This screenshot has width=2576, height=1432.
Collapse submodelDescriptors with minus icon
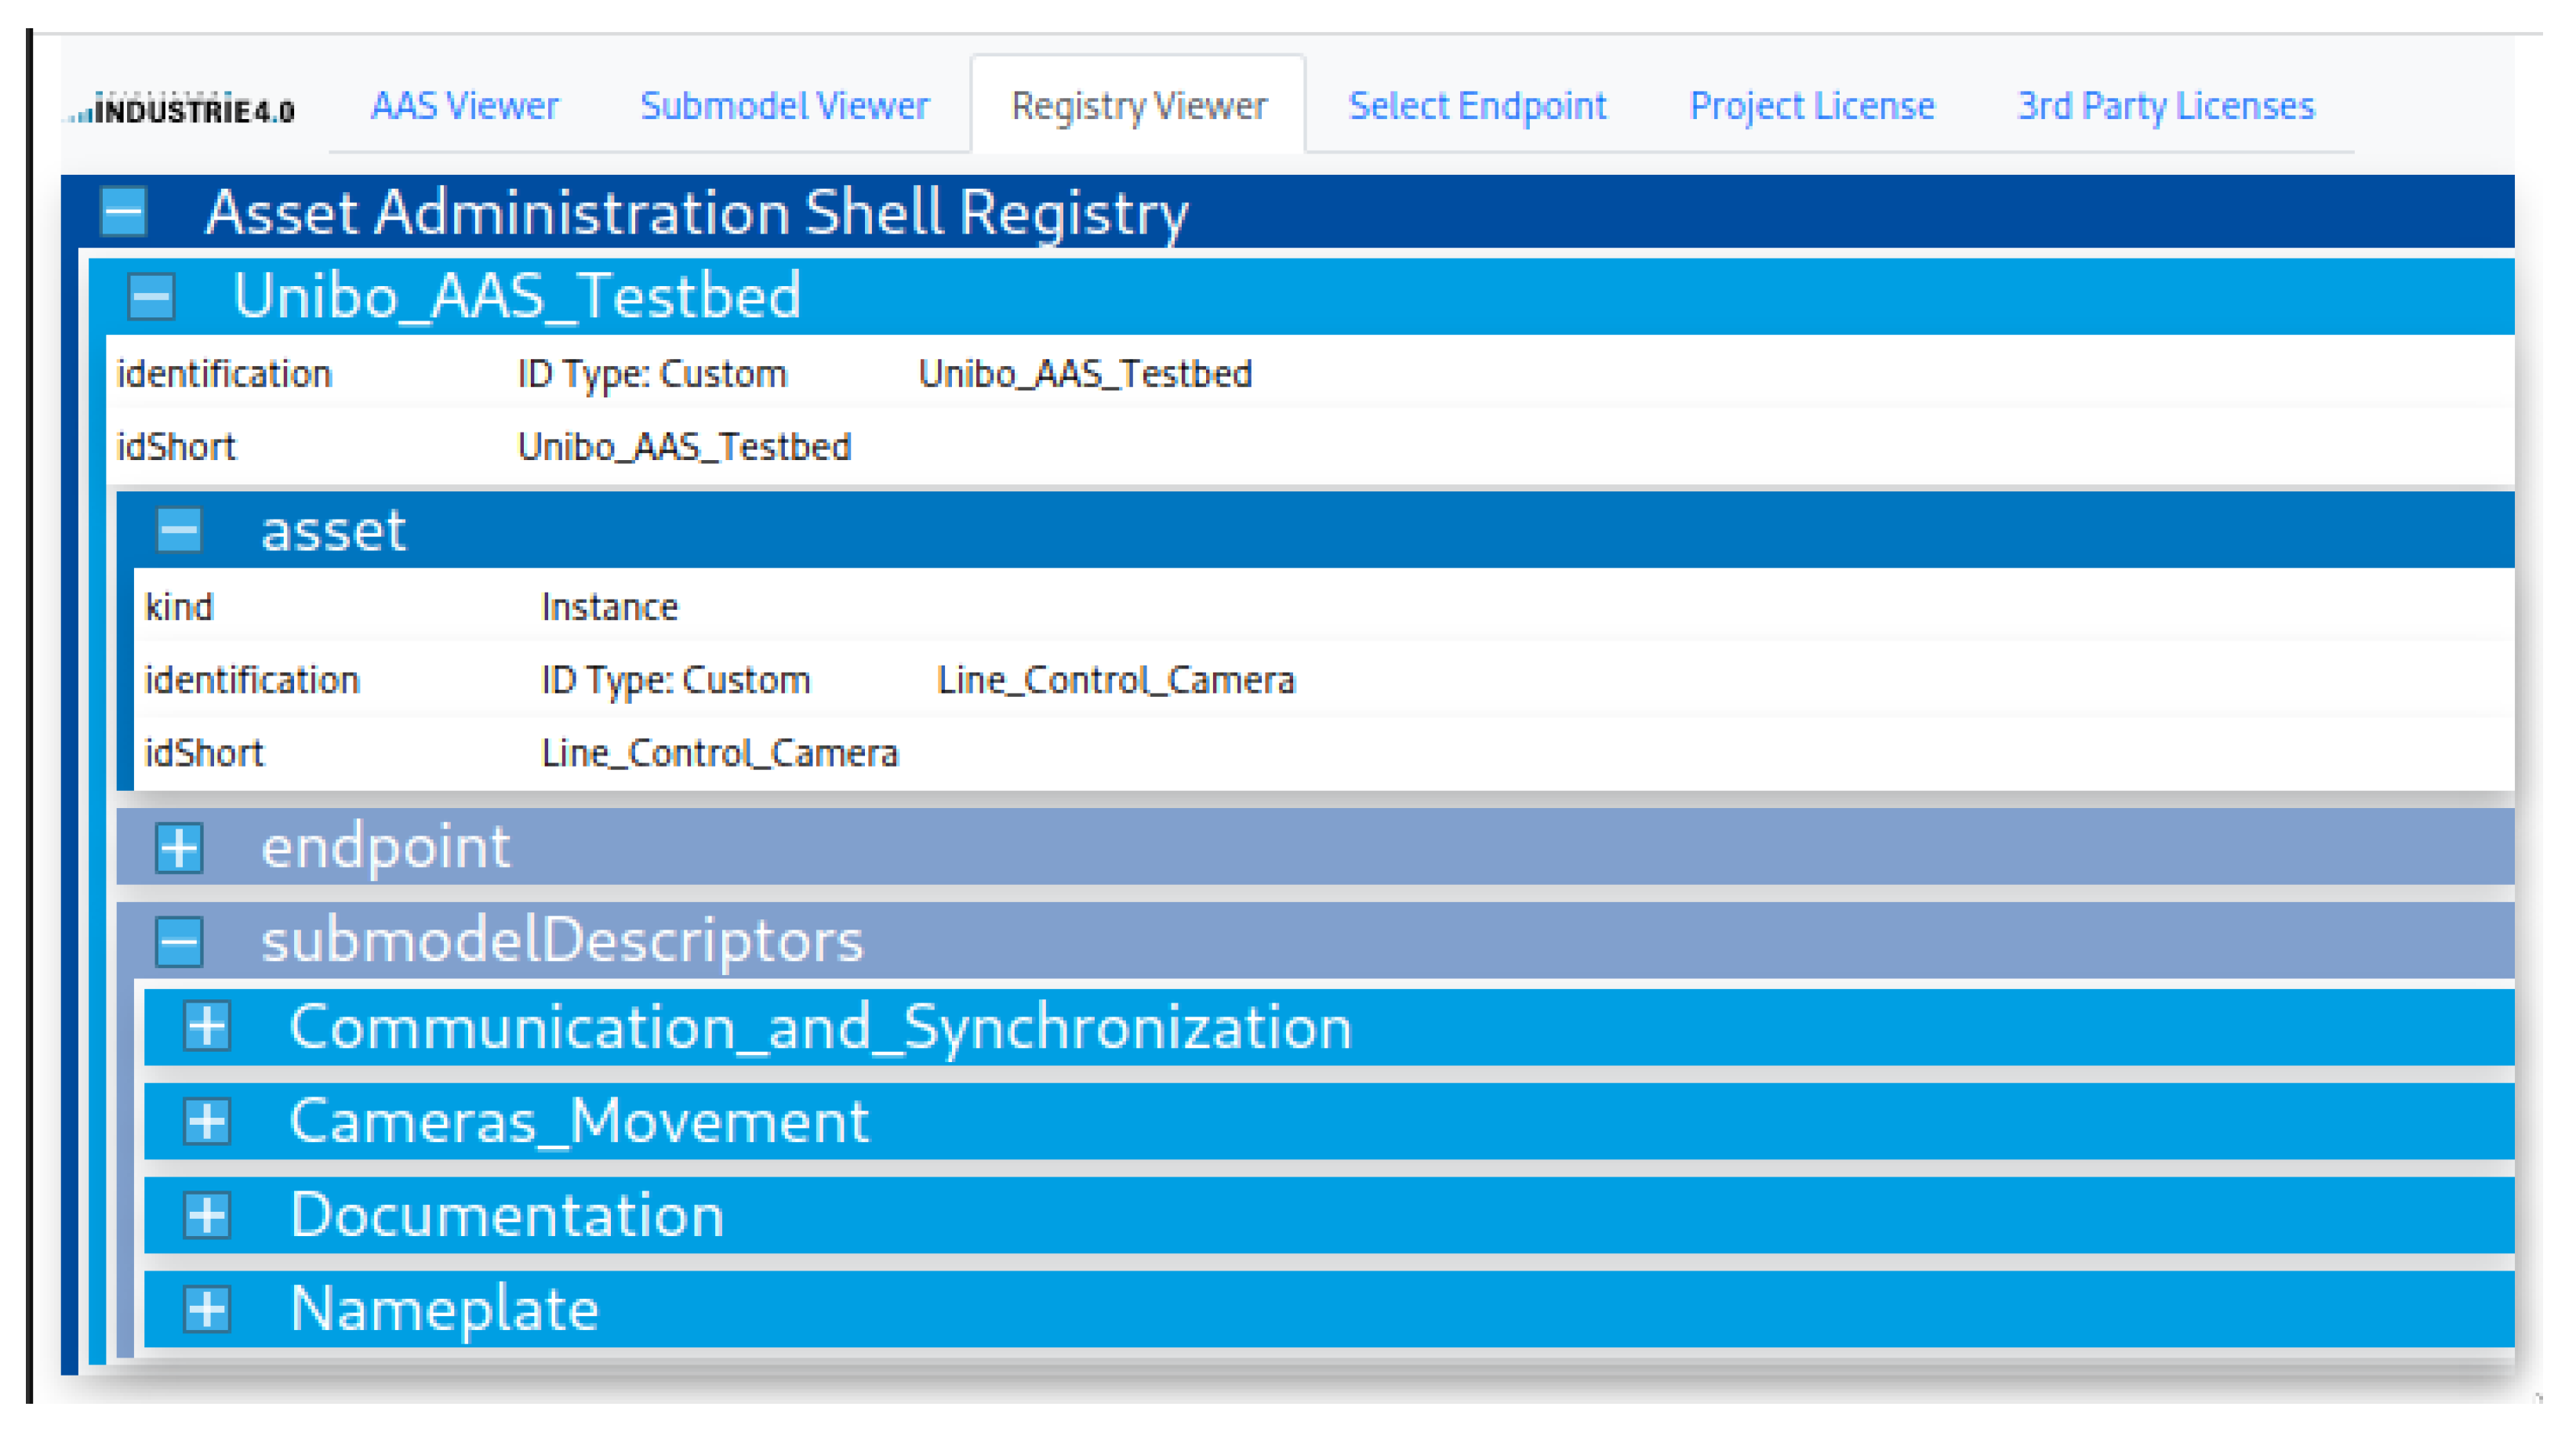180,941
